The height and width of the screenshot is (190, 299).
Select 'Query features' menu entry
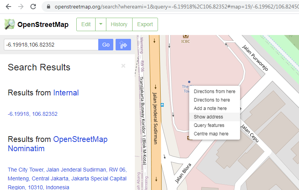click(x=215, y=125)
